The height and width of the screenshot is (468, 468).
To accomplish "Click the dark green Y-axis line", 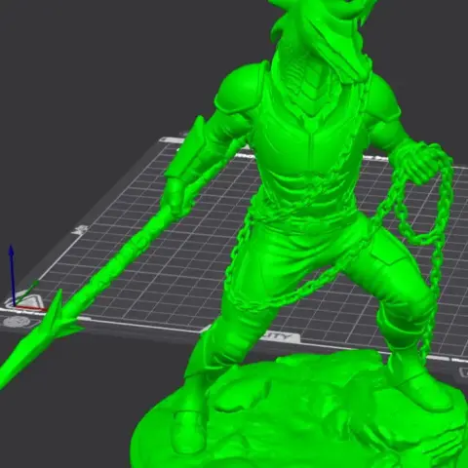I will (x=26, y=292).
